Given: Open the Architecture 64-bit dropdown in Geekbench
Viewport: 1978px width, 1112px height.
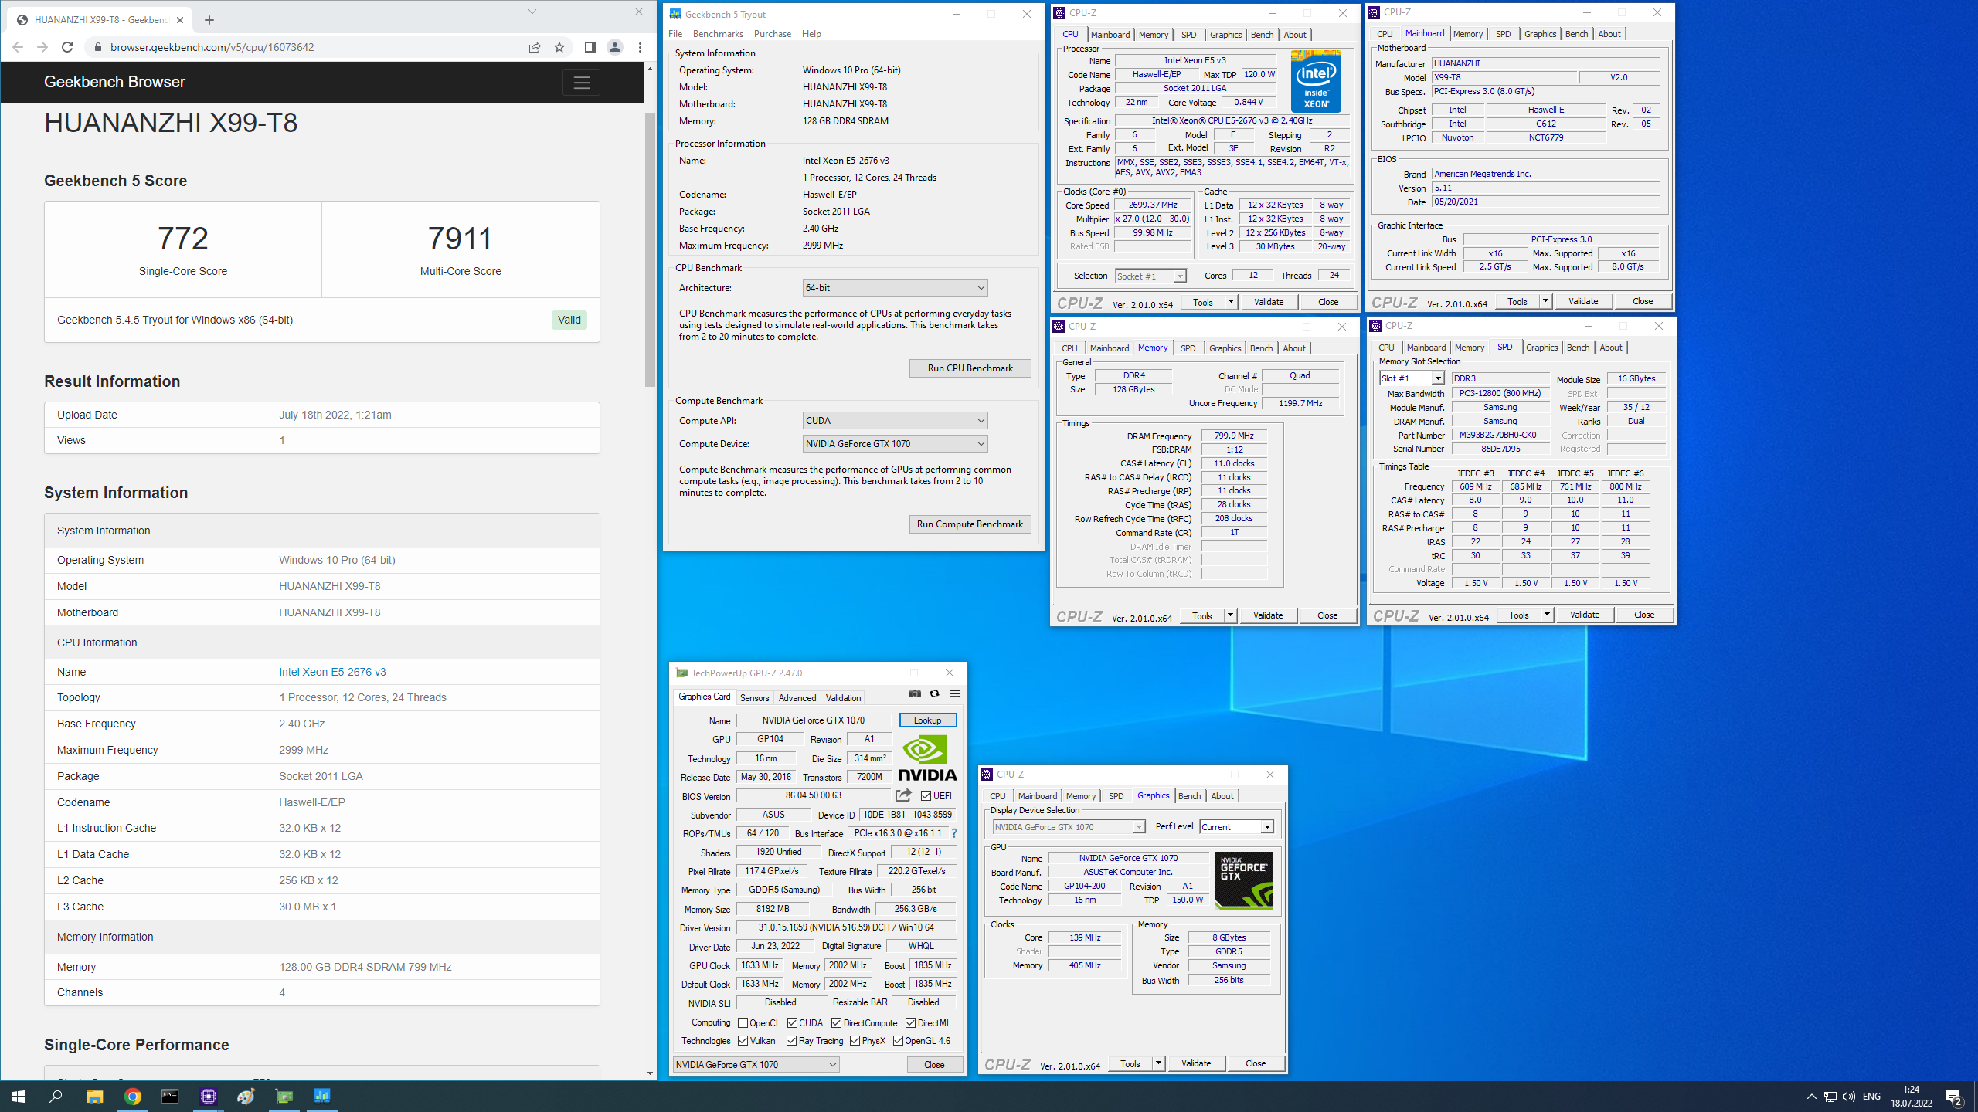Looking at the screenshot, I should coord(895,288).
